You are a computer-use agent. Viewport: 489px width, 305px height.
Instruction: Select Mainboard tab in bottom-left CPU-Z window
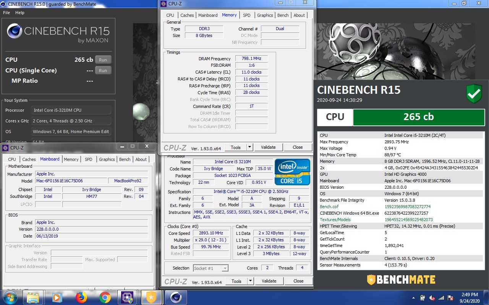pyautogui.click(x=50, y=159)
